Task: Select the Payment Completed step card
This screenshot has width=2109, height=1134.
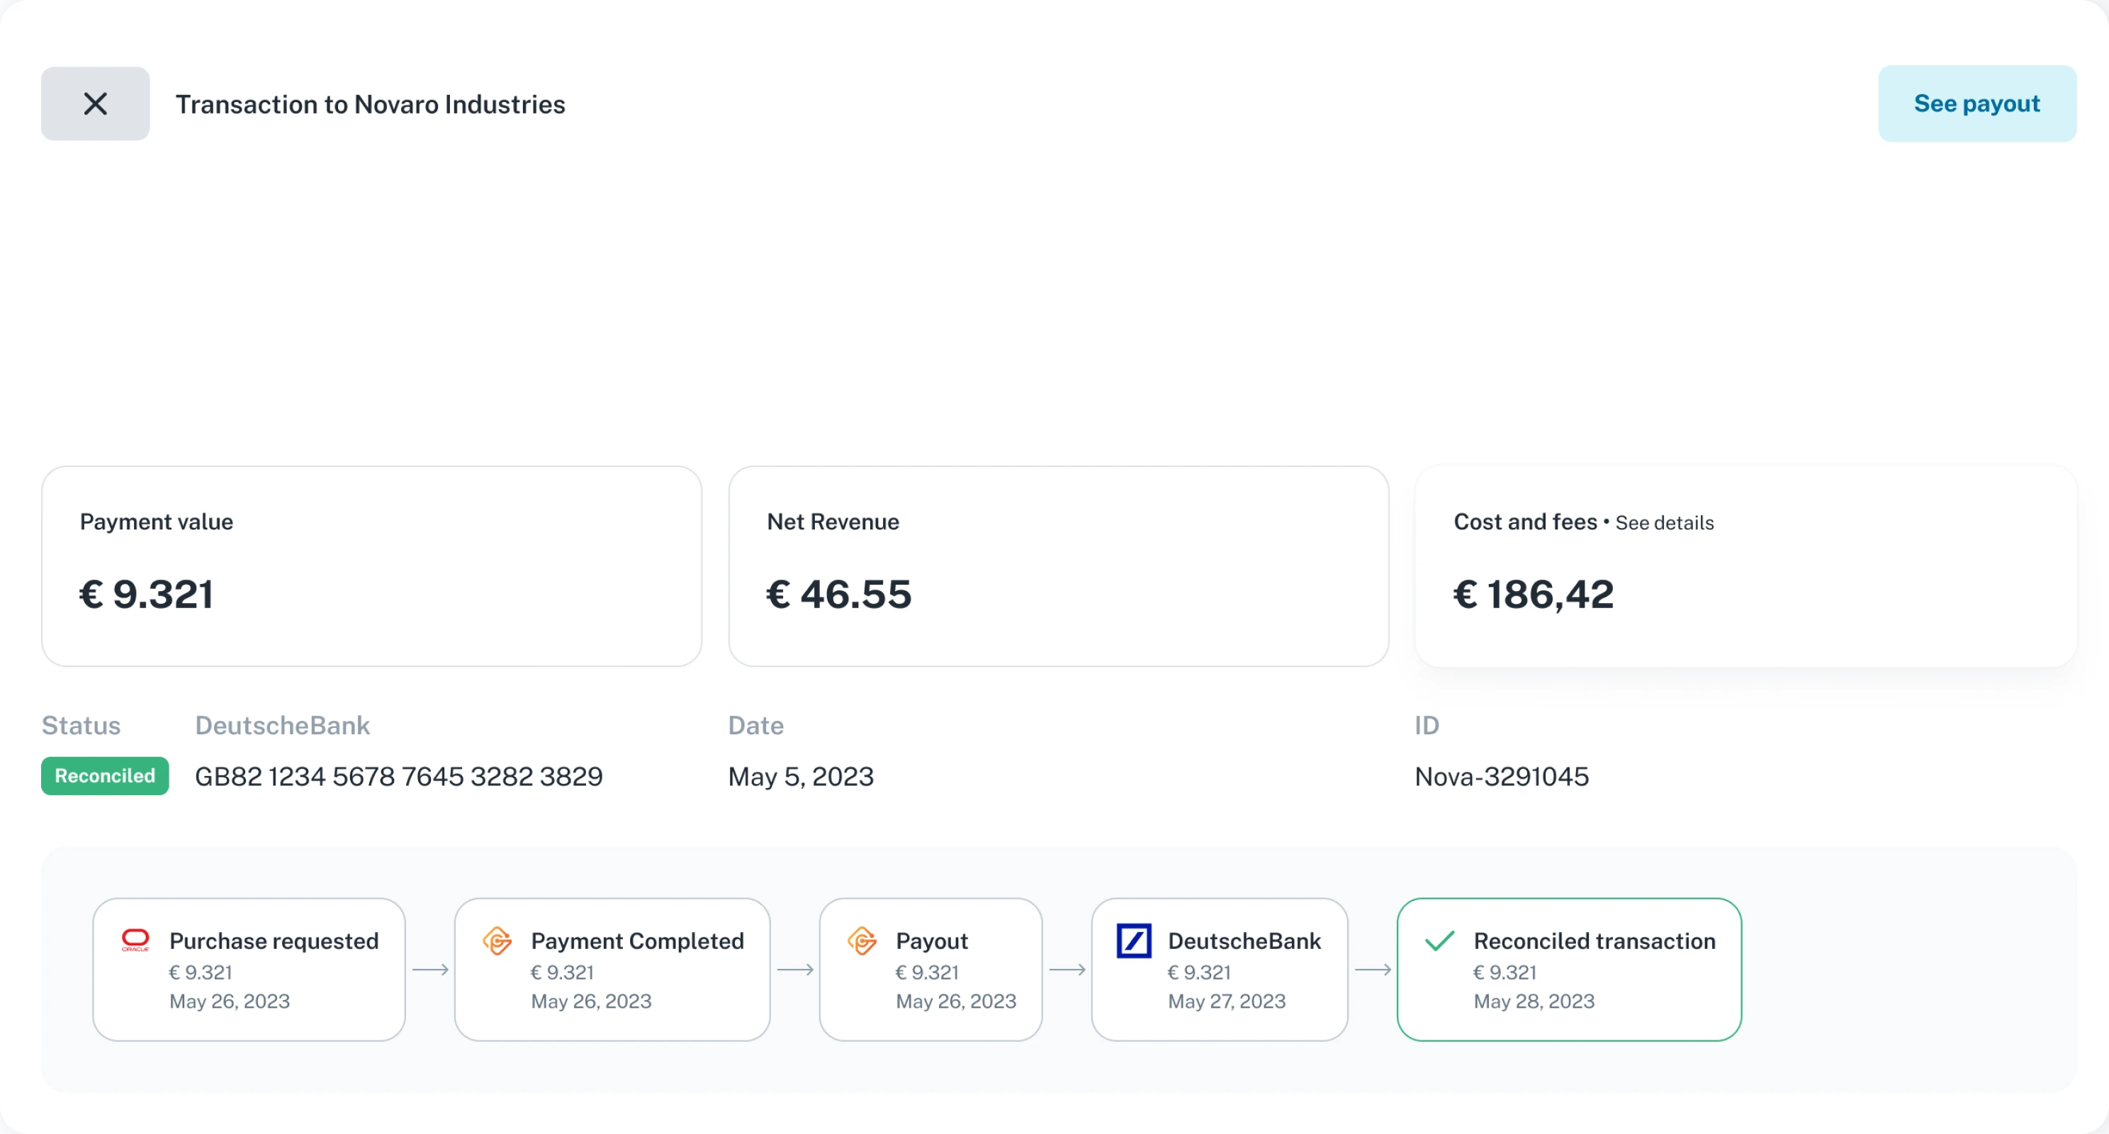Action: tap(612, 970)
